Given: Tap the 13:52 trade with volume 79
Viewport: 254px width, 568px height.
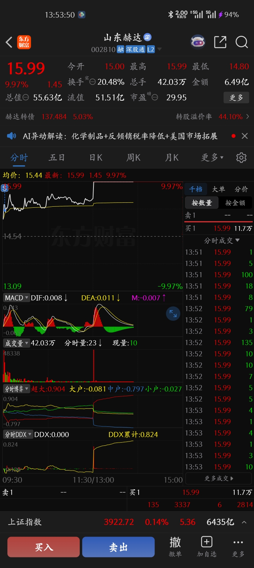Looking at the screenshot, I should click(x=219, y=308).
